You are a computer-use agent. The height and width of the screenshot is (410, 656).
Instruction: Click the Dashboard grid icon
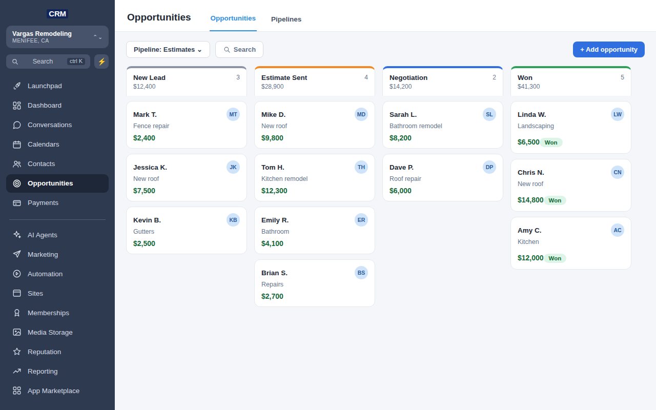17,106
